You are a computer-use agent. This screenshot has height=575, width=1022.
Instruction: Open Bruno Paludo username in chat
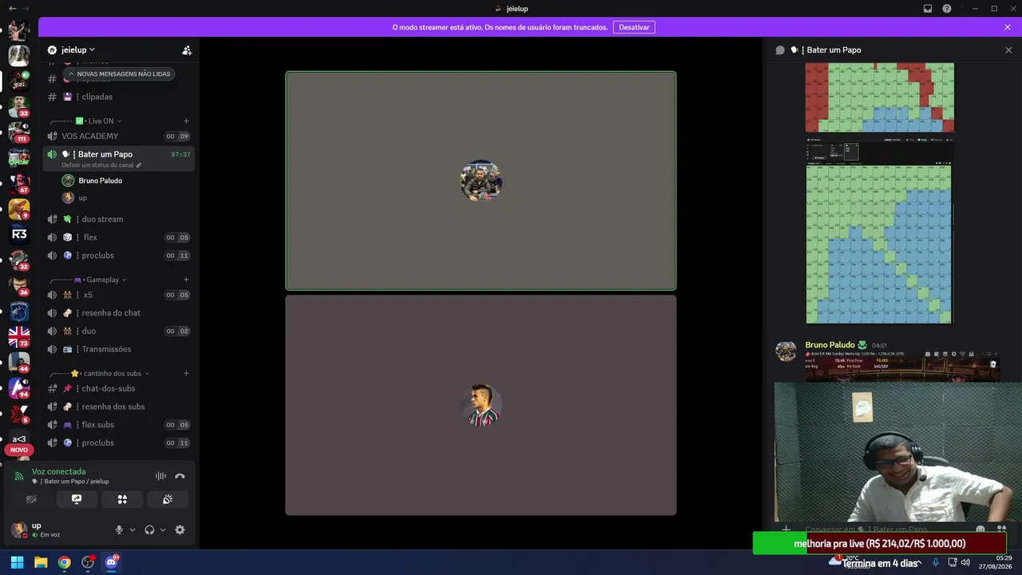point(830,345)
